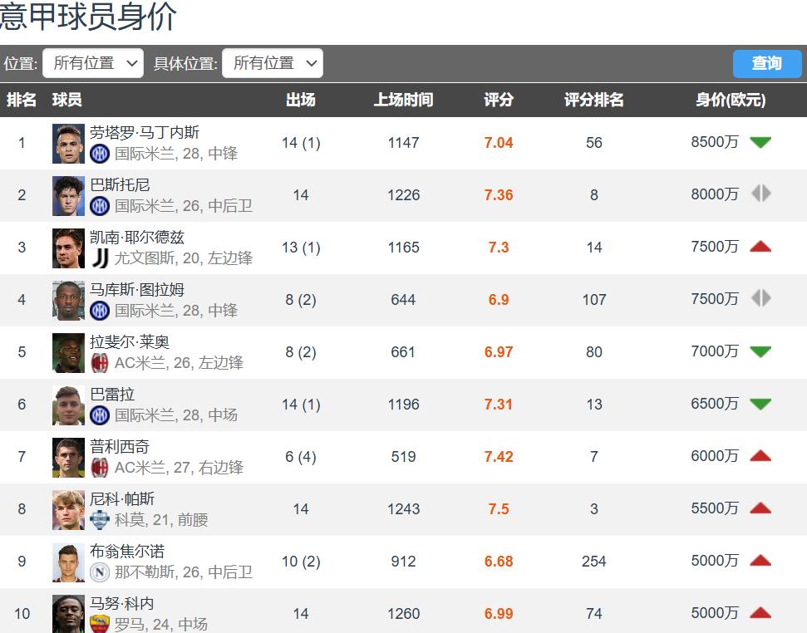Click Roma crest beside Manu Koné
The height and width of the screenshot is (633, 807).
pos(100,624)
